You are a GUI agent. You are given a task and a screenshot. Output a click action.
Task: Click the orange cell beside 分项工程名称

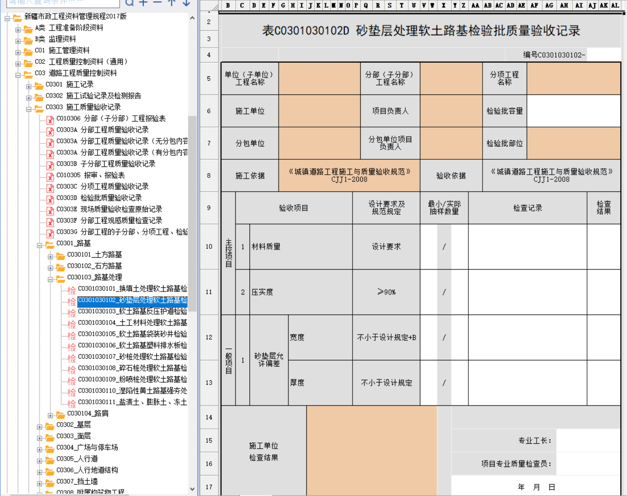pyautogui.click(x=574, y=79)
